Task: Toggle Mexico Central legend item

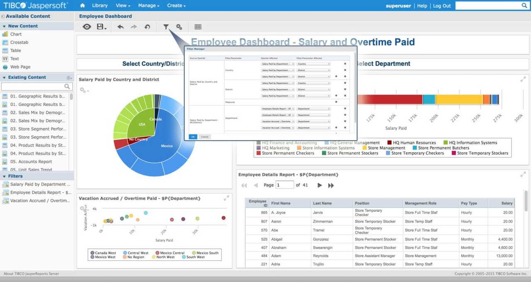Action: (x=170, y=253)
